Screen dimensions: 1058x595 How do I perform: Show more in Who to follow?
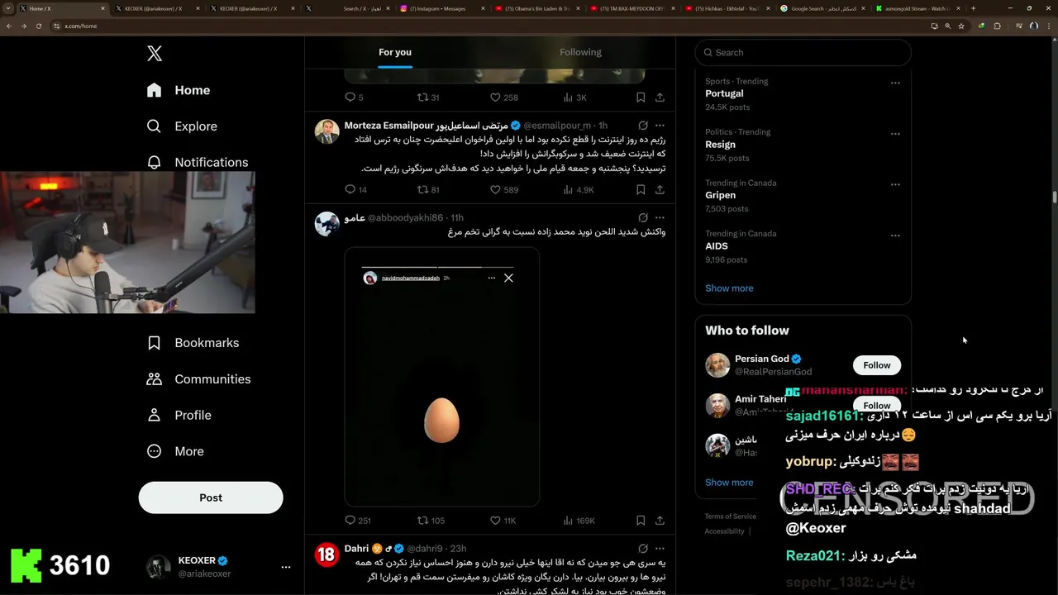729,483
